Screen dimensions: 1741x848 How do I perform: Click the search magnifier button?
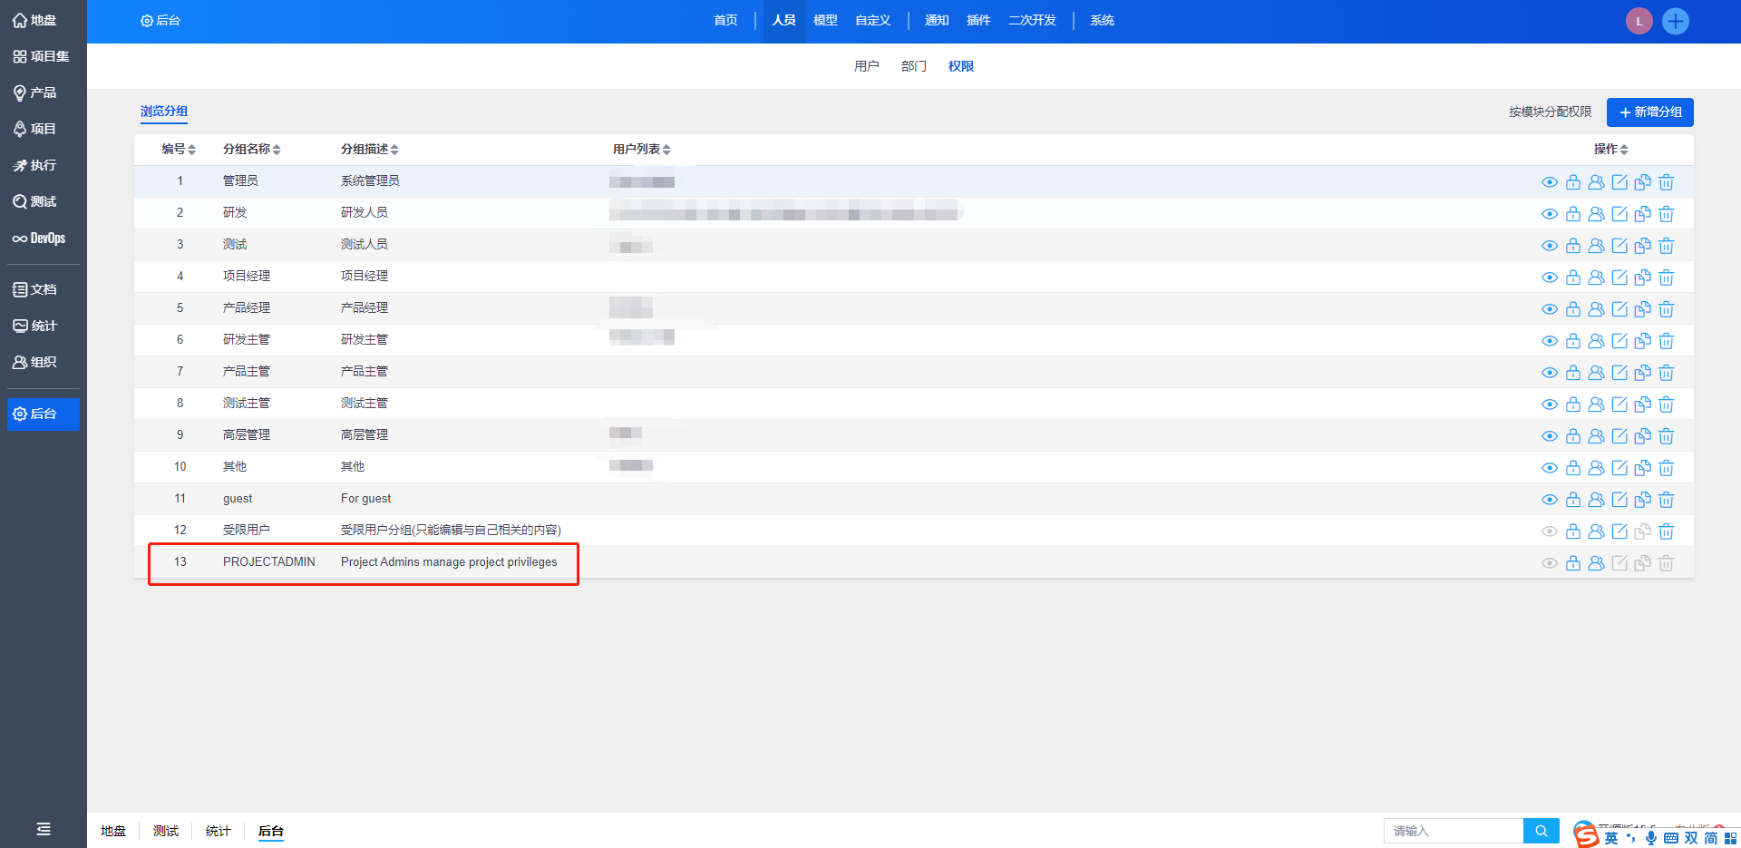(x=1542, y=831)
